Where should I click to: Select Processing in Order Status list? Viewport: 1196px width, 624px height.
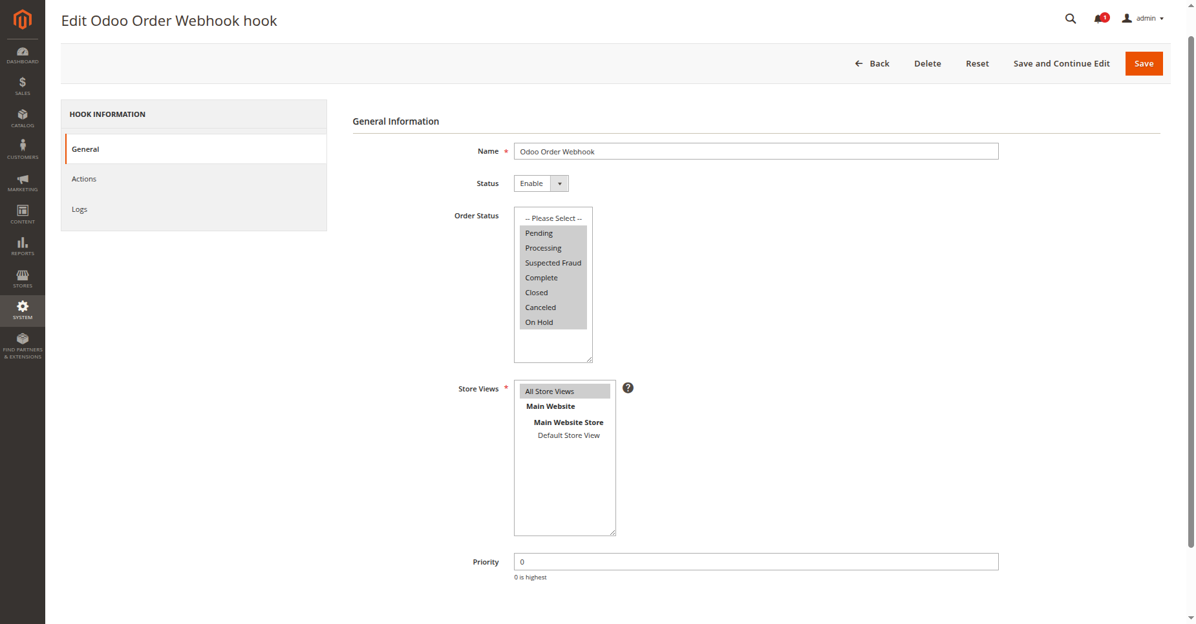[553, 248]
